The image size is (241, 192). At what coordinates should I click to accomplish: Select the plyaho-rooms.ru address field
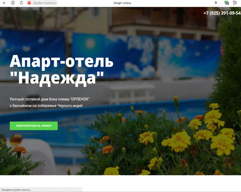click(45, 3)
